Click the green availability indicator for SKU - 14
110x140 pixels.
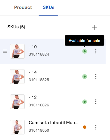tap(84, 76)
